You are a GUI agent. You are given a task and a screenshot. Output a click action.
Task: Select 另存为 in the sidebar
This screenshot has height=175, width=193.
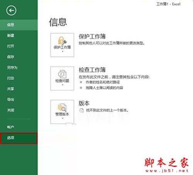19,68
